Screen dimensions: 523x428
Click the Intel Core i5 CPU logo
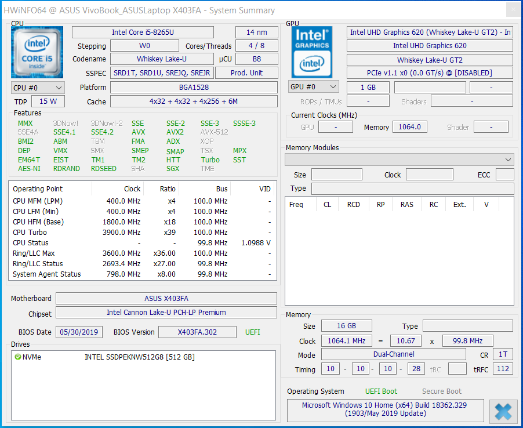point(37,52)
